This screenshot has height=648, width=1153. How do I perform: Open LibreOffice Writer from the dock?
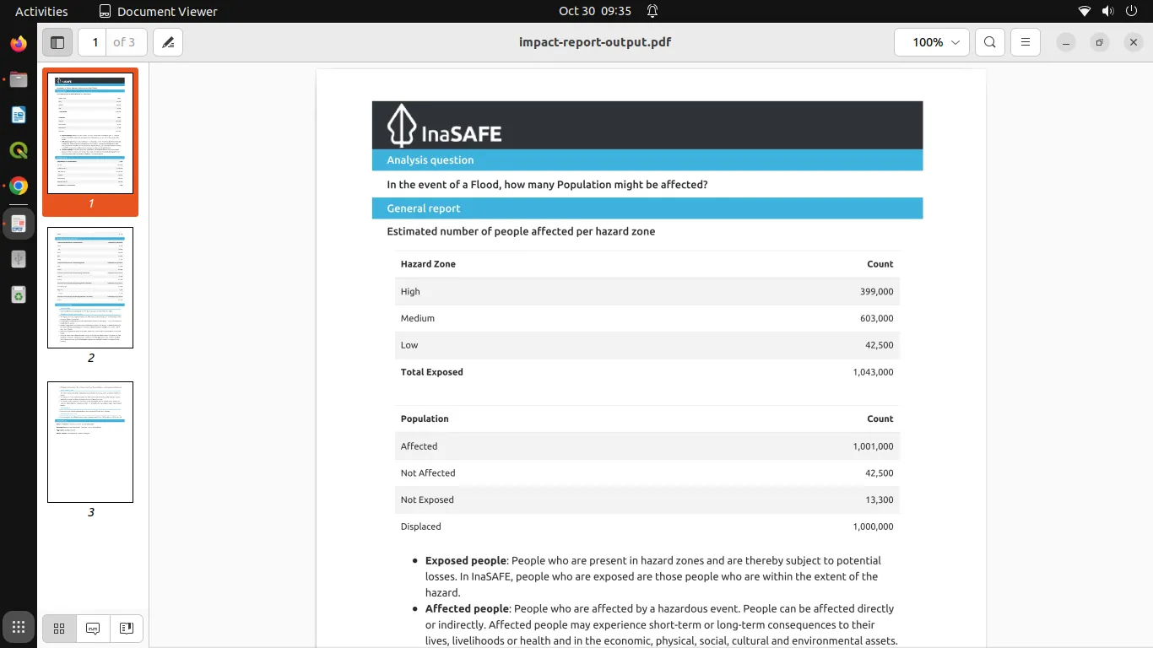click(x=19, y=116)
